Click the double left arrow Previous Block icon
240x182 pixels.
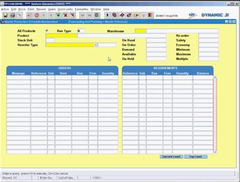tap(90, 16)
